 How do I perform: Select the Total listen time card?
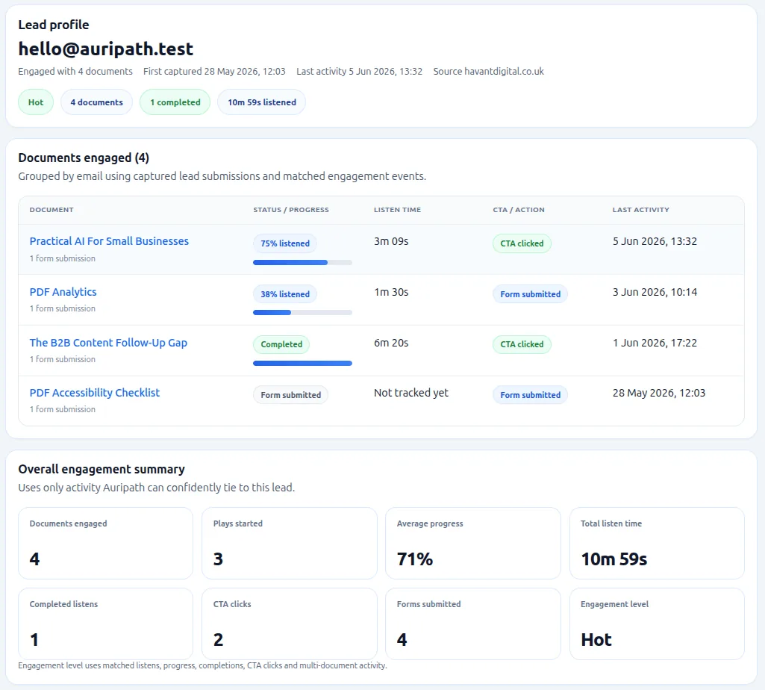click(x=658, y=543)
